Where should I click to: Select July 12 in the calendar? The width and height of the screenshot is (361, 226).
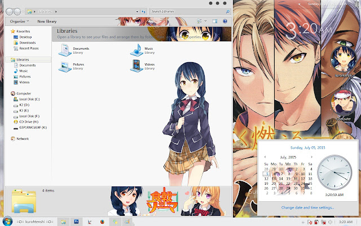266,179
